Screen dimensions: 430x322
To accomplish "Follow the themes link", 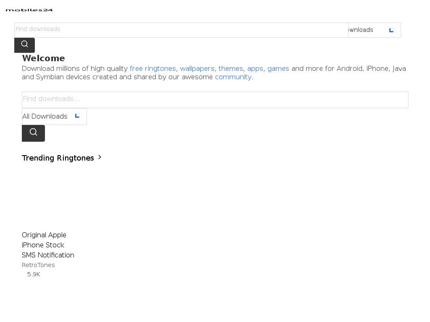I will click(x=231, y=69).
